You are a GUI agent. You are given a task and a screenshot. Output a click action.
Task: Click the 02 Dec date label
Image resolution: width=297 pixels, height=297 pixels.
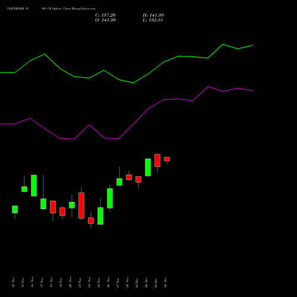click(x=146, y=282)
